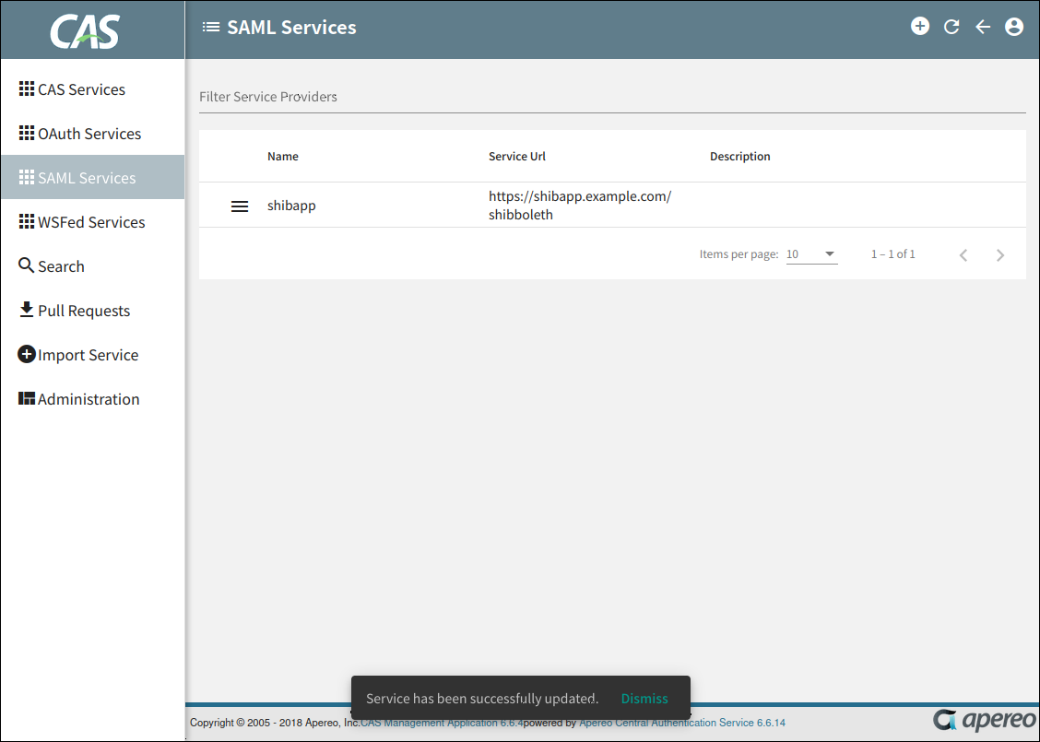Image resolution: width=1040 pixels, height=742 pixels.
Task: Click the Filter Service Providers field
Action: coord(612,97)
